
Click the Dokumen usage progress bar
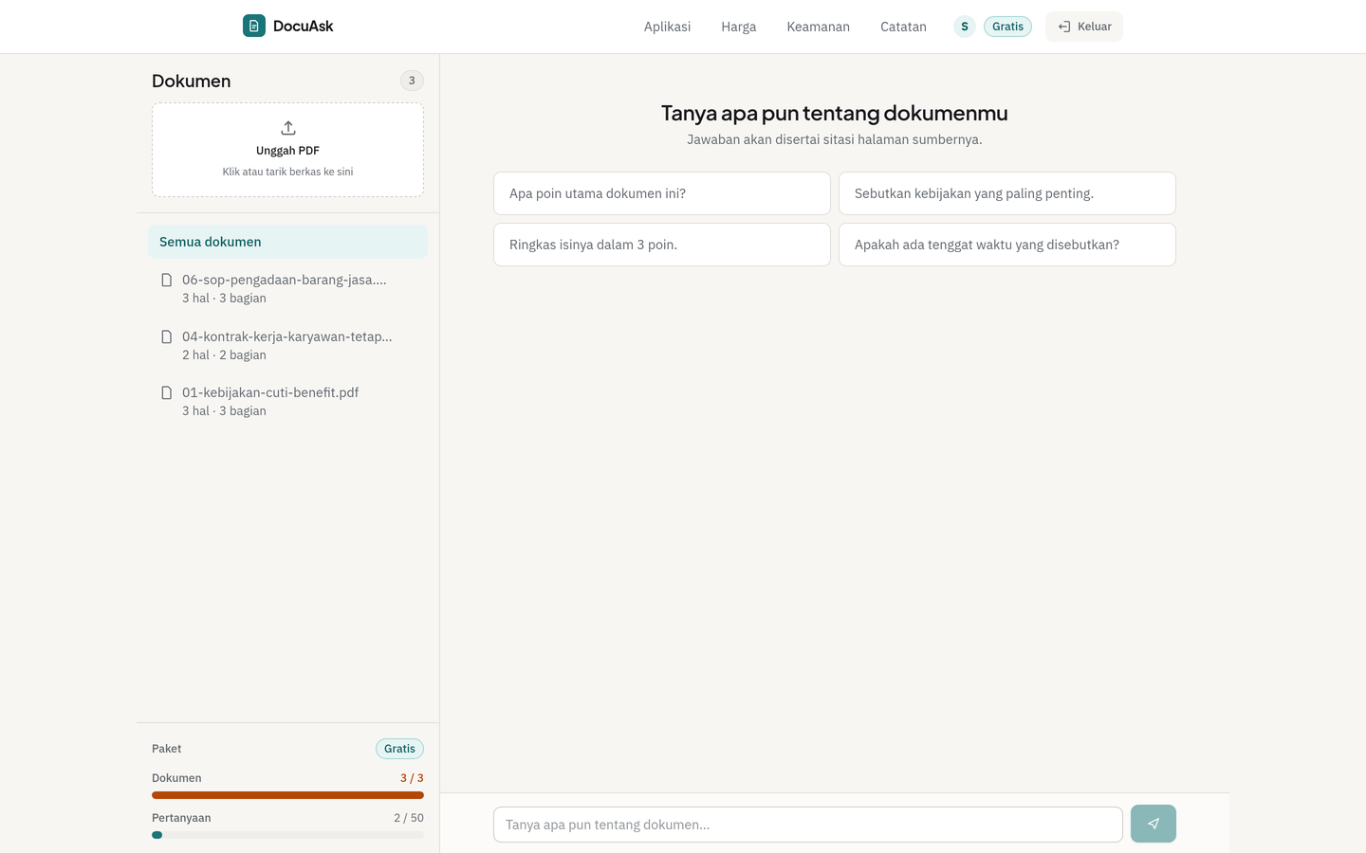[287, 795]
